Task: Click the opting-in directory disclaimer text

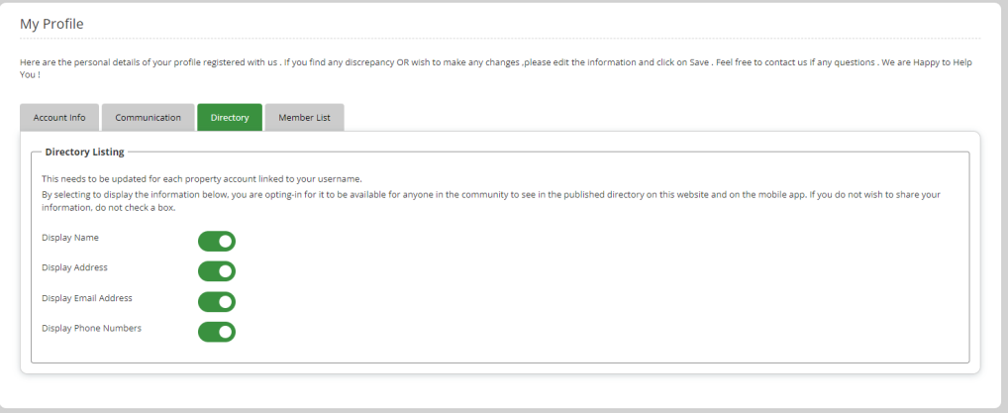Action: [x=491, y=201]
